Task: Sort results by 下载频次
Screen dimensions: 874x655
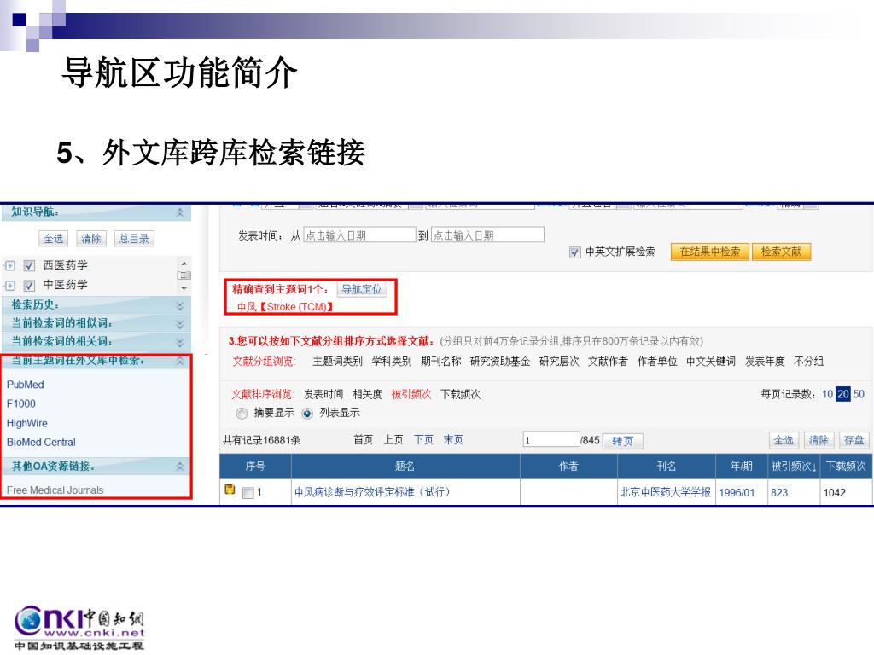Action: pyautogui.click(x=460, y=394)
